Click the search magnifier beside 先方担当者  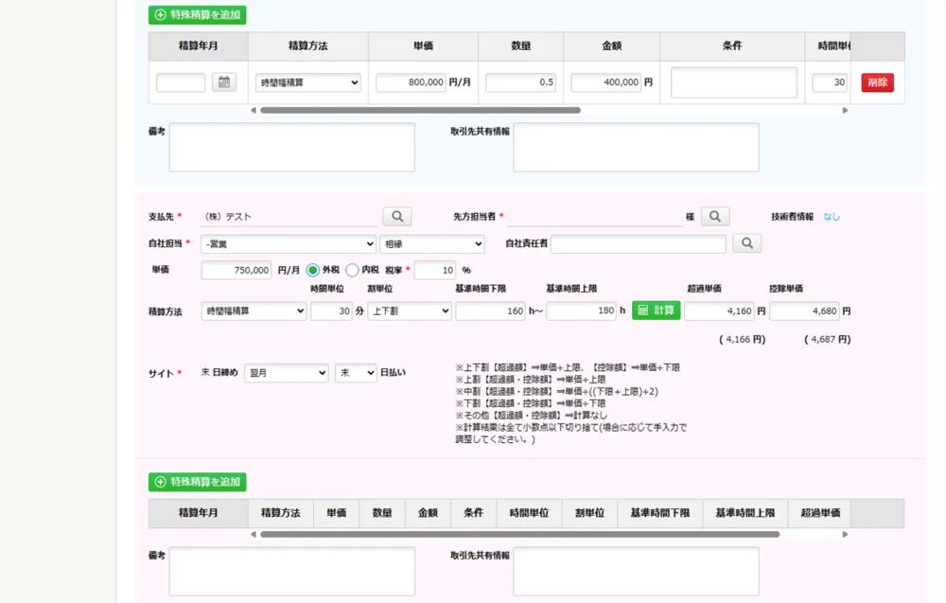(x=715, y=216)
